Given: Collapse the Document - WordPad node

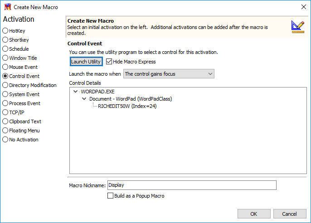Looking at the screenshot, I should tap(84, 99).
